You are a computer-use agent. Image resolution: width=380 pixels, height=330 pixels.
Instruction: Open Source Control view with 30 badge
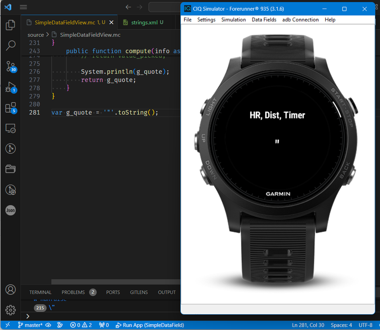coord(11,66)
